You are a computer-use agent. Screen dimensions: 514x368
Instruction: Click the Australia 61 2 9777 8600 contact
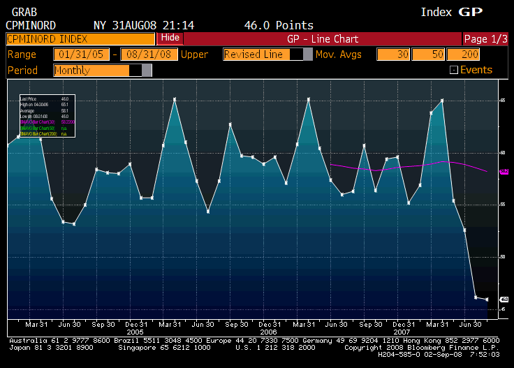coord(59,341)
